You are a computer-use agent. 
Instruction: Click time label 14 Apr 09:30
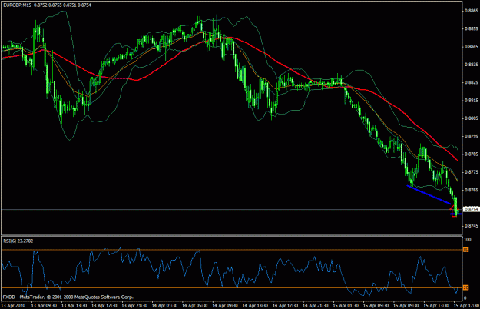tap(225, 306)
